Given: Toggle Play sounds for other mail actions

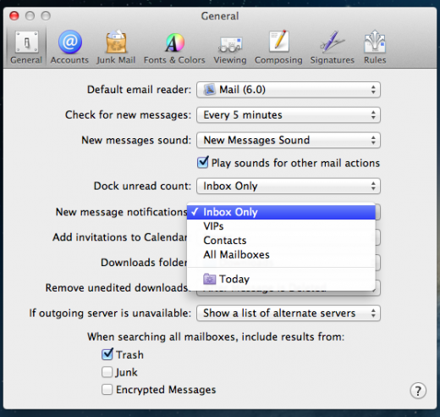Looking at the screenshot, I should (x=203, y=163).
